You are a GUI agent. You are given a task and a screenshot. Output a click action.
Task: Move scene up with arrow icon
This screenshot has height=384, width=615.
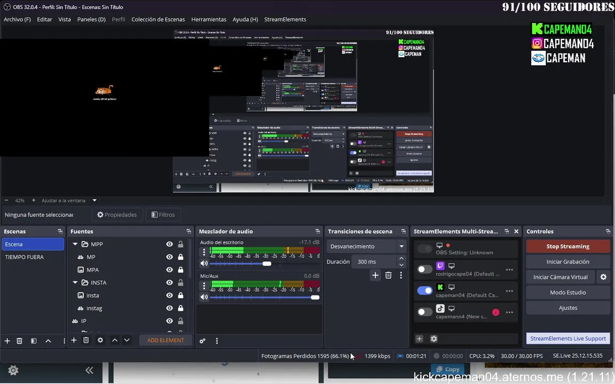(x=48, y=341)
